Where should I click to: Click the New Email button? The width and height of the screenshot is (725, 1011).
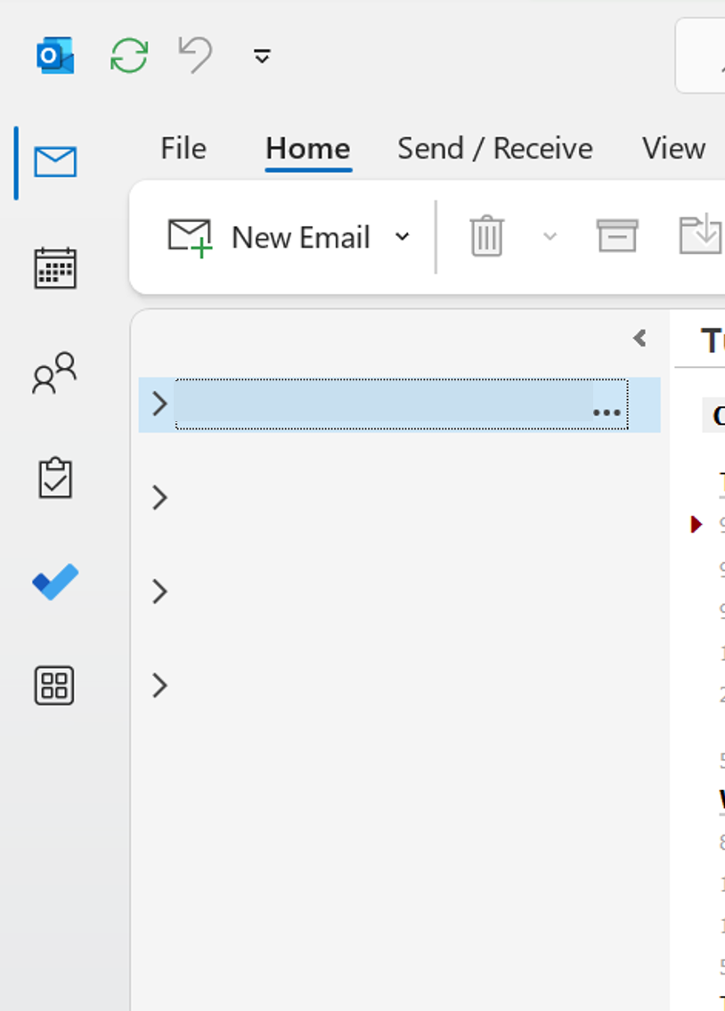269,237
